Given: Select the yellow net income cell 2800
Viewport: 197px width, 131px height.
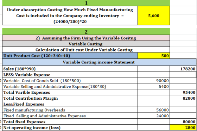Looking at the screenshot, I should click(183, 127).
